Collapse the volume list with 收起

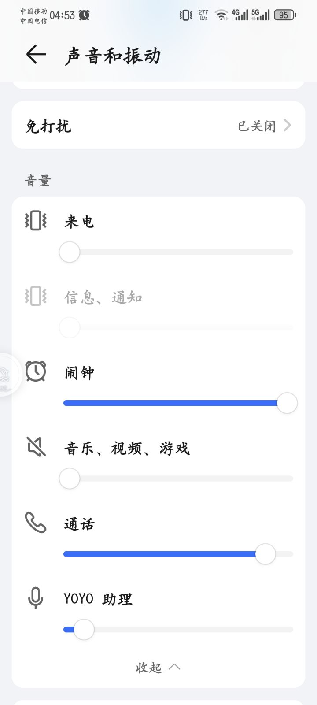tap(149, 667)
